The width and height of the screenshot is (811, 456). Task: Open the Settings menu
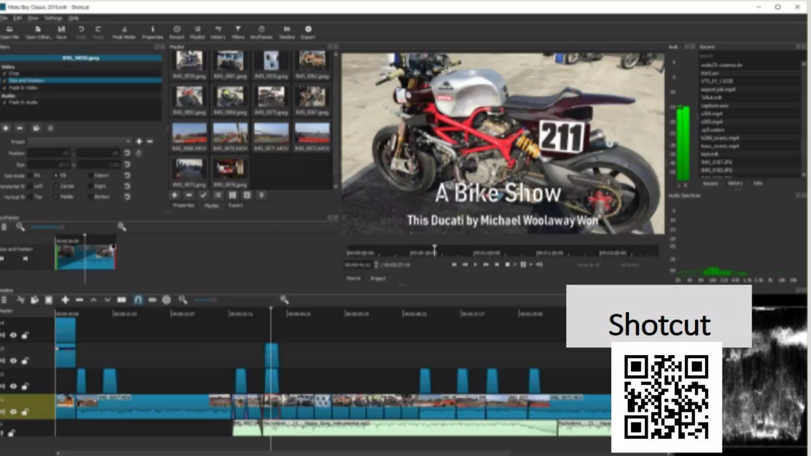point(53,18)
